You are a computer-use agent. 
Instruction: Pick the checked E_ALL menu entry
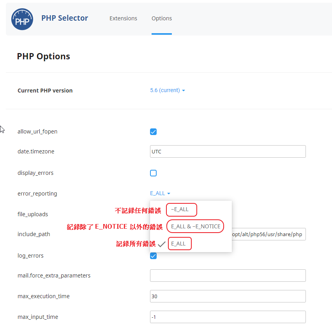tap(178, 244)
